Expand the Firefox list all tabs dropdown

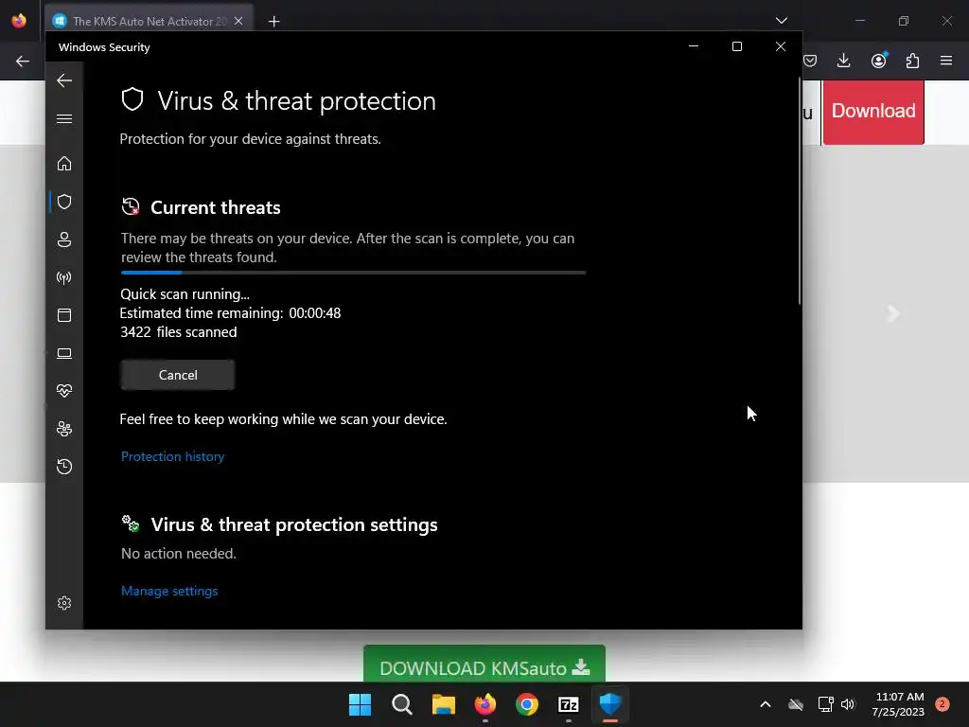coord(781,21)
